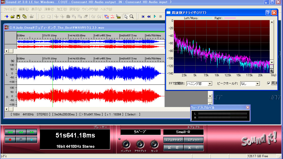The image size is (283, 159).
Task: Click the 16Bit 44100Hz STEREO info text
Action: click(x=31, y=114)
